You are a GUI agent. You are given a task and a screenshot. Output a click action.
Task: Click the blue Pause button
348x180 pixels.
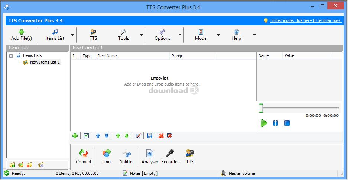coord(276,123)
